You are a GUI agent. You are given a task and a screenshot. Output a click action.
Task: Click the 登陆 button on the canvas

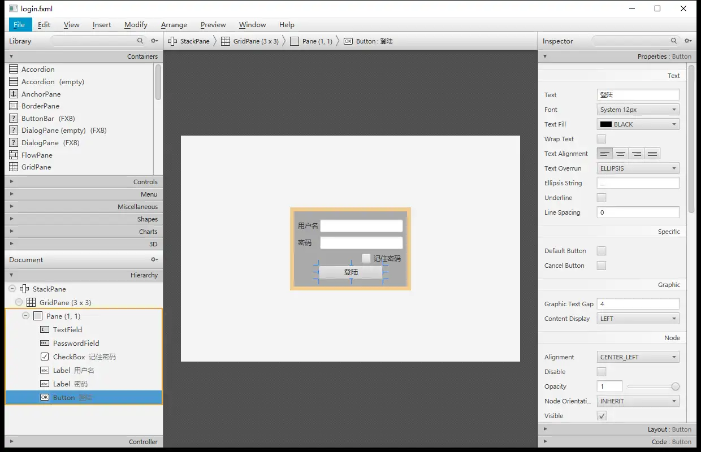click(x=351, y=272)
